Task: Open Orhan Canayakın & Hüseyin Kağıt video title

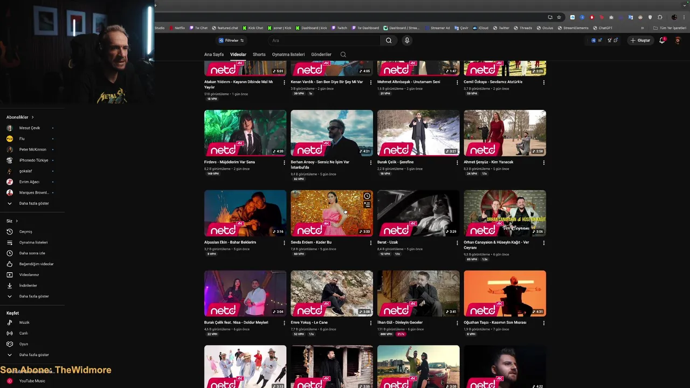Action: [496, 245]
